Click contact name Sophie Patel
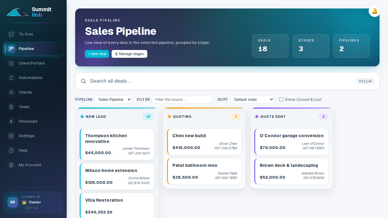The width and height of the screenshot is (388, 218). click(227, 173)
